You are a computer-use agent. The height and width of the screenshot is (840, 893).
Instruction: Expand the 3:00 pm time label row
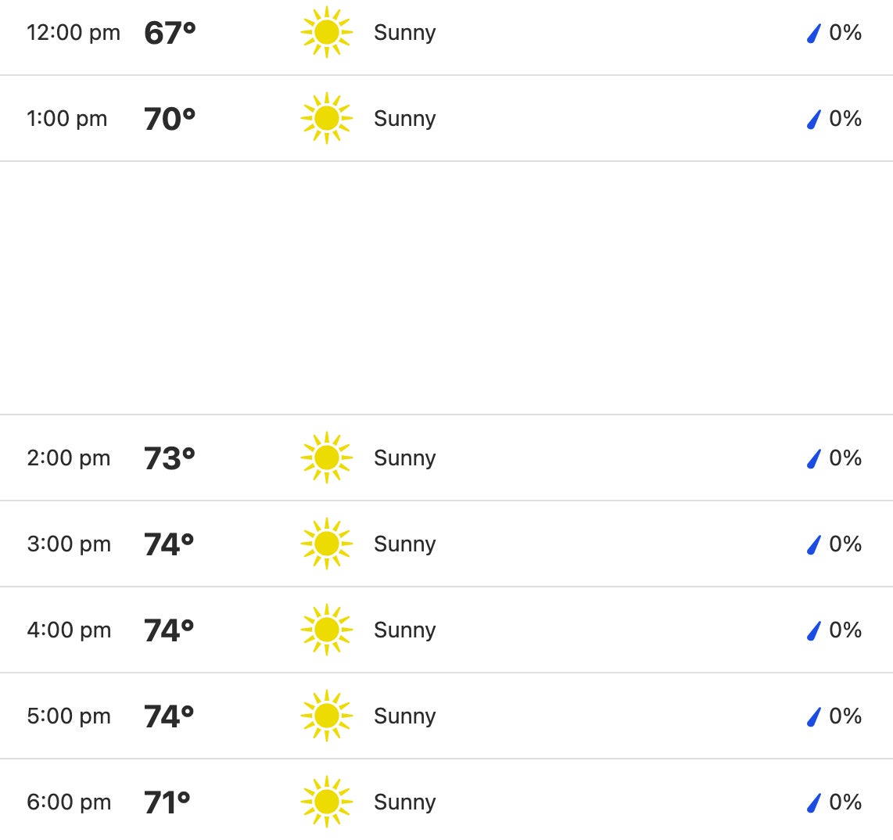pos(69,544)
